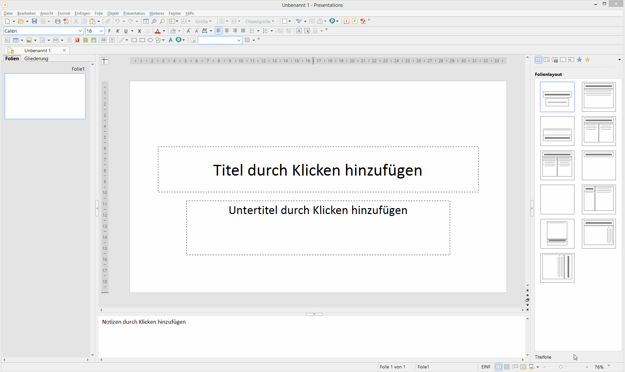Increase font size with A+ icon
The image size is (625, 372).
188,31
